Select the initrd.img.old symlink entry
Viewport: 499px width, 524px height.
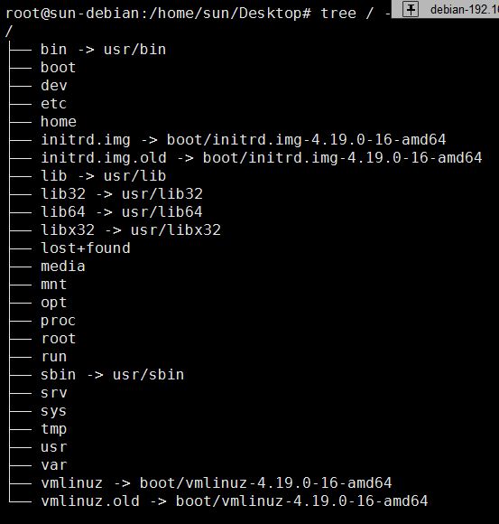pos(262,158)
